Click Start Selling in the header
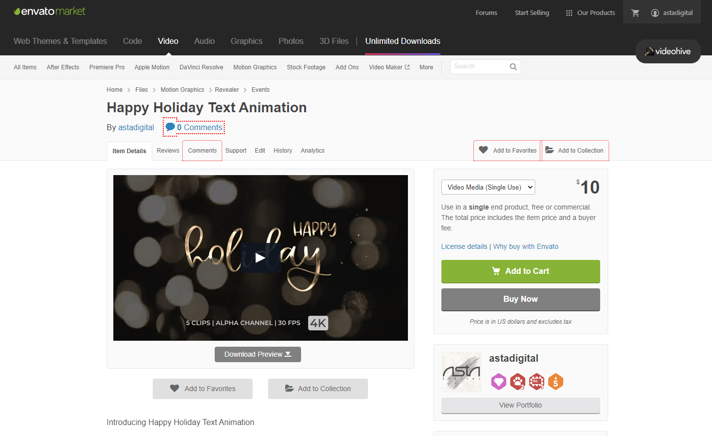 coord(532,13)
